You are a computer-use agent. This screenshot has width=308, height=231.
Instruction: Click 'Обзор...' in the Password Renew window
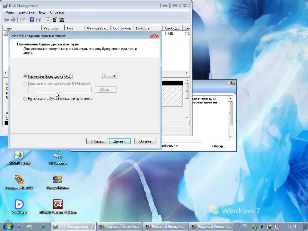219,146
